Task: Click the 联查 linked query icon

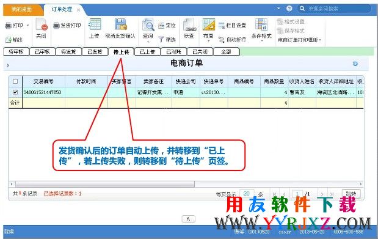Action: [x=190, y=24]
